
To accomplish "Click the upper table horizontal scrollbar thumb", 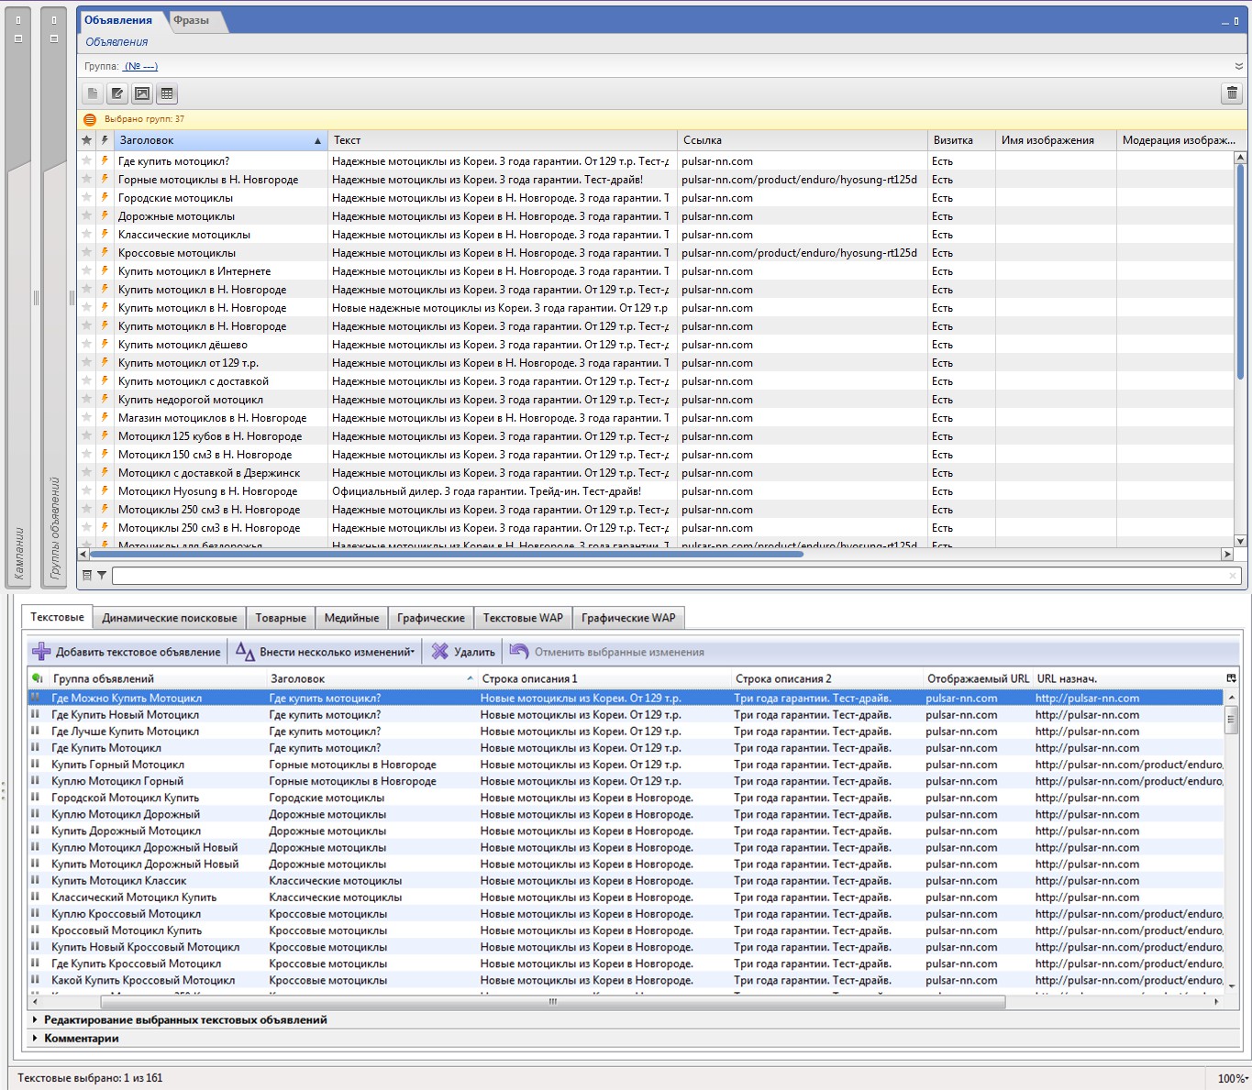I will point(447,555).
